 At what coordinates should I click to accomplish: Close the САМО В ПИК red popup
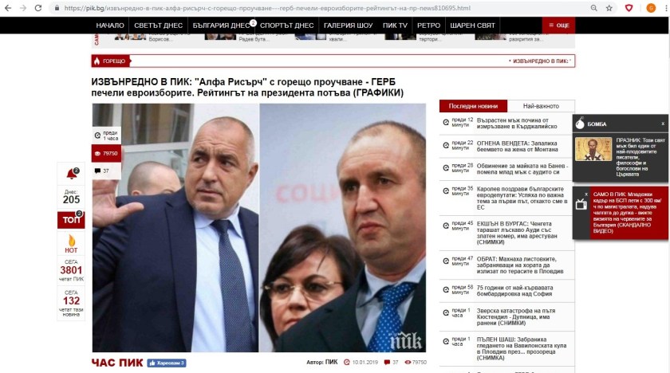pos(586,194)
